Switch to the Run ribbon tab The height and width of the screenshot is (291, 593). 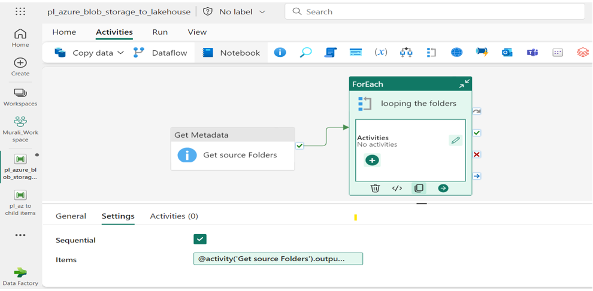click(160, 32)
